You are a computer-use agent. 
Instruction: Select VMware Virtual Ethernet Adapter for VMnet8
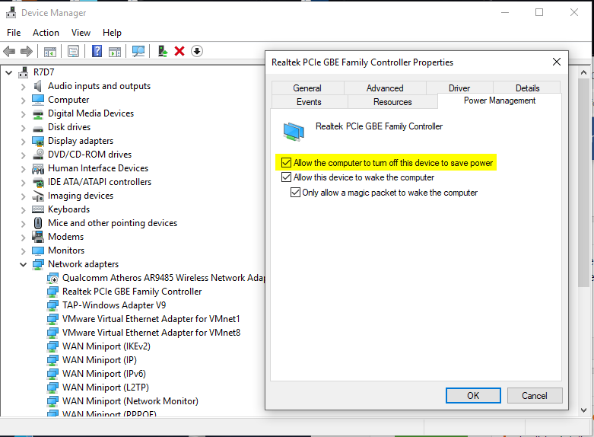(x=151, y=332)
